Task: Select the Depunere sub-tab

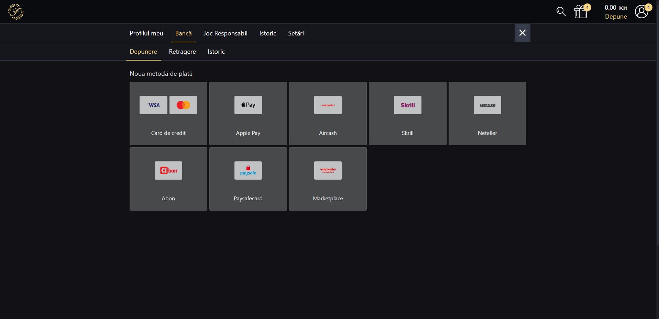Action: (143, 52)
